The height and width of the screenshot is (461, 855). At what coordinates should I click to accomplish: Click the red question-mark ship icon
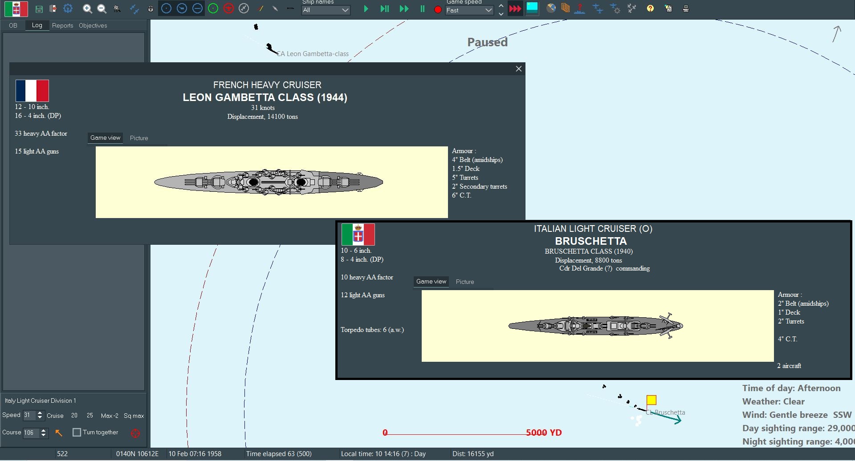[x=579, y=8]
